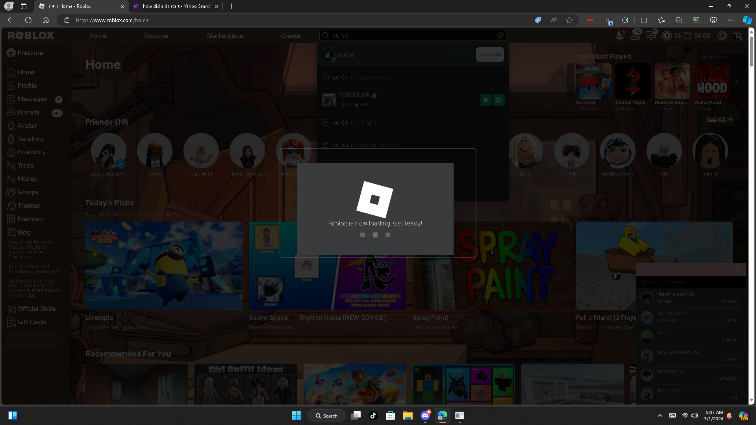Open the Edge tab actions menu

tap(24, 6)
